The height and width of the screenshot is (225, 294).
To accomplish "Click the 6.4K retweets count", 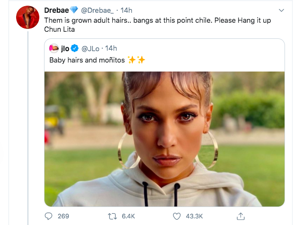I will click(128, 216).
